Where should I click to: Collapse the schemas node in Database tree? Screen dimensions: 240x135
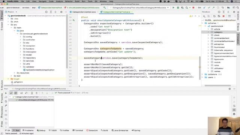tap(202, 23)
